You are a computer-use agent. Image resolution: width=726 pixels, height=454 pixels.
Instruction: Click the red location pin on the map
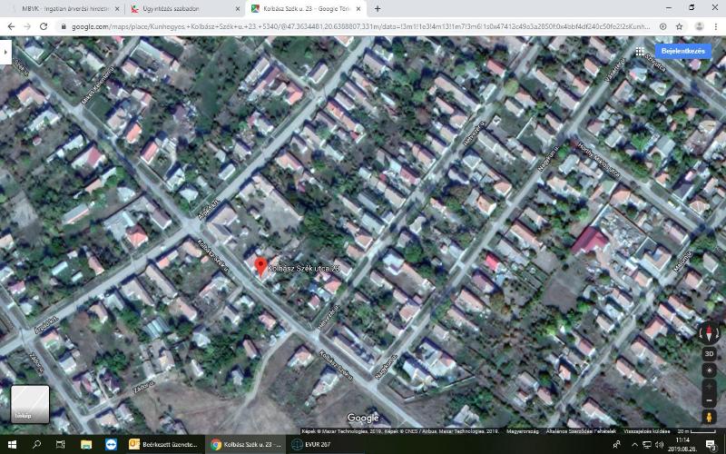261,268
